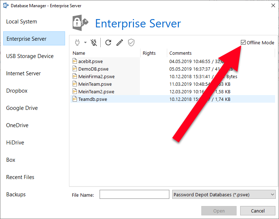Click MeinFirma2.pswe file icon
Screen dimensions: 279x219
click(75, 76)
